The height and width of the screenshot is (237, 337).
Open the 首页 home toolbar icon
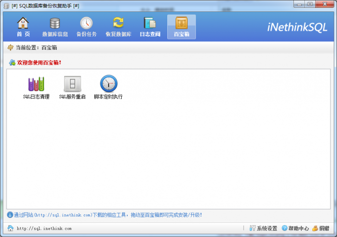pos(23,27)
